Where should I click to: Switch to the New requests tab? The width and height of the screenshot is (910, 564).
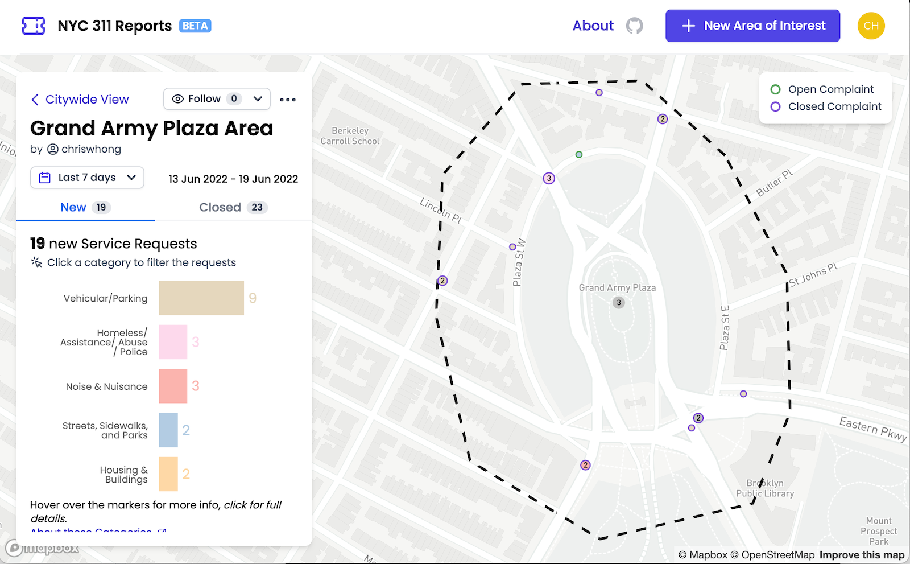tap(85, 208)
